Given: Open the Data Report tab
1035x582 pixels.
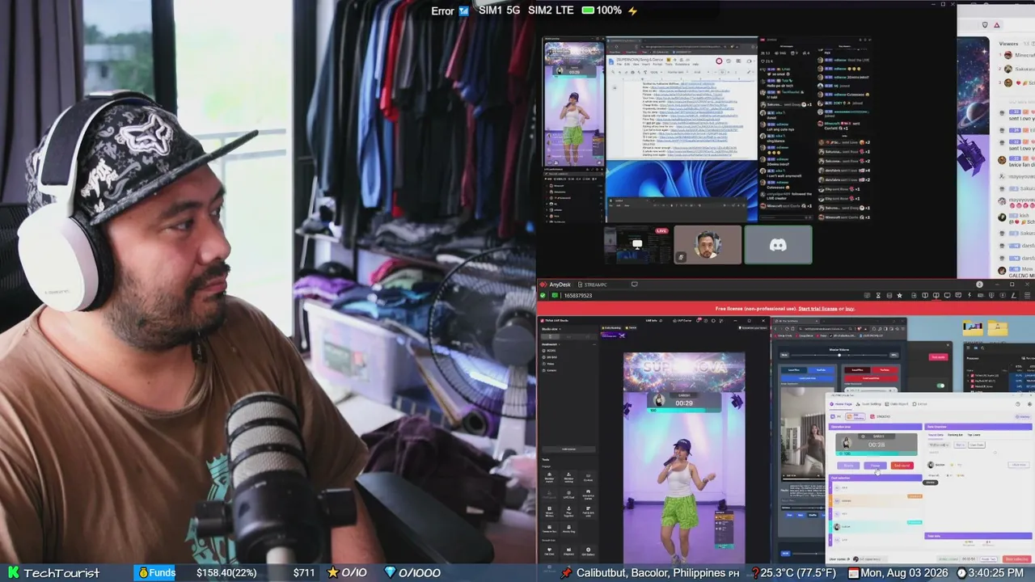Looking at the screenshot, I should click(x=898, y=404).
